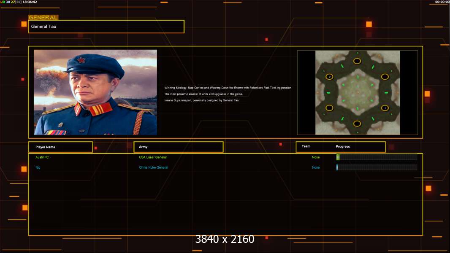Image resolution: width=450 pixels, height=253 pixels.
Task: Click start position marker 2 on minimap
Action: coord(329,77)
